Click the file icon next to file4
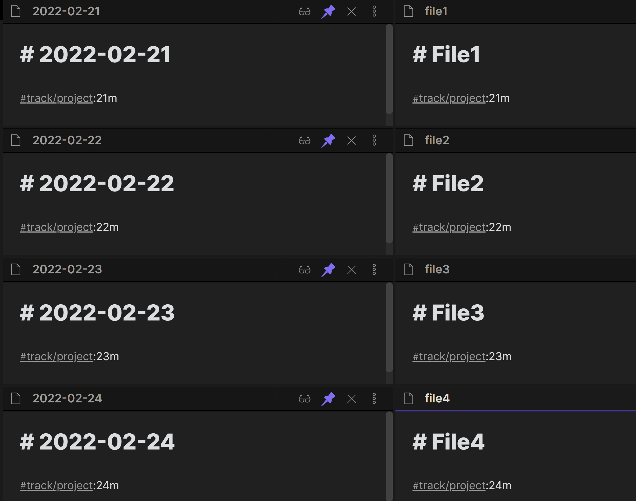Image resolution: width=636 pixels, height=501 pixels. click(x=409, y=399)
